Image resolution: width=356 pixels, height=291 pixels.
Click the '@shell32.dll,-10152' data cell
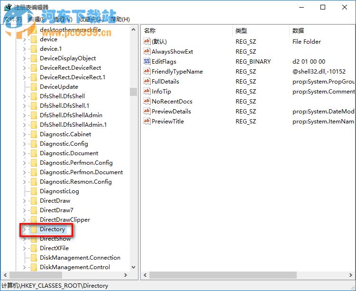pos(319,72)
